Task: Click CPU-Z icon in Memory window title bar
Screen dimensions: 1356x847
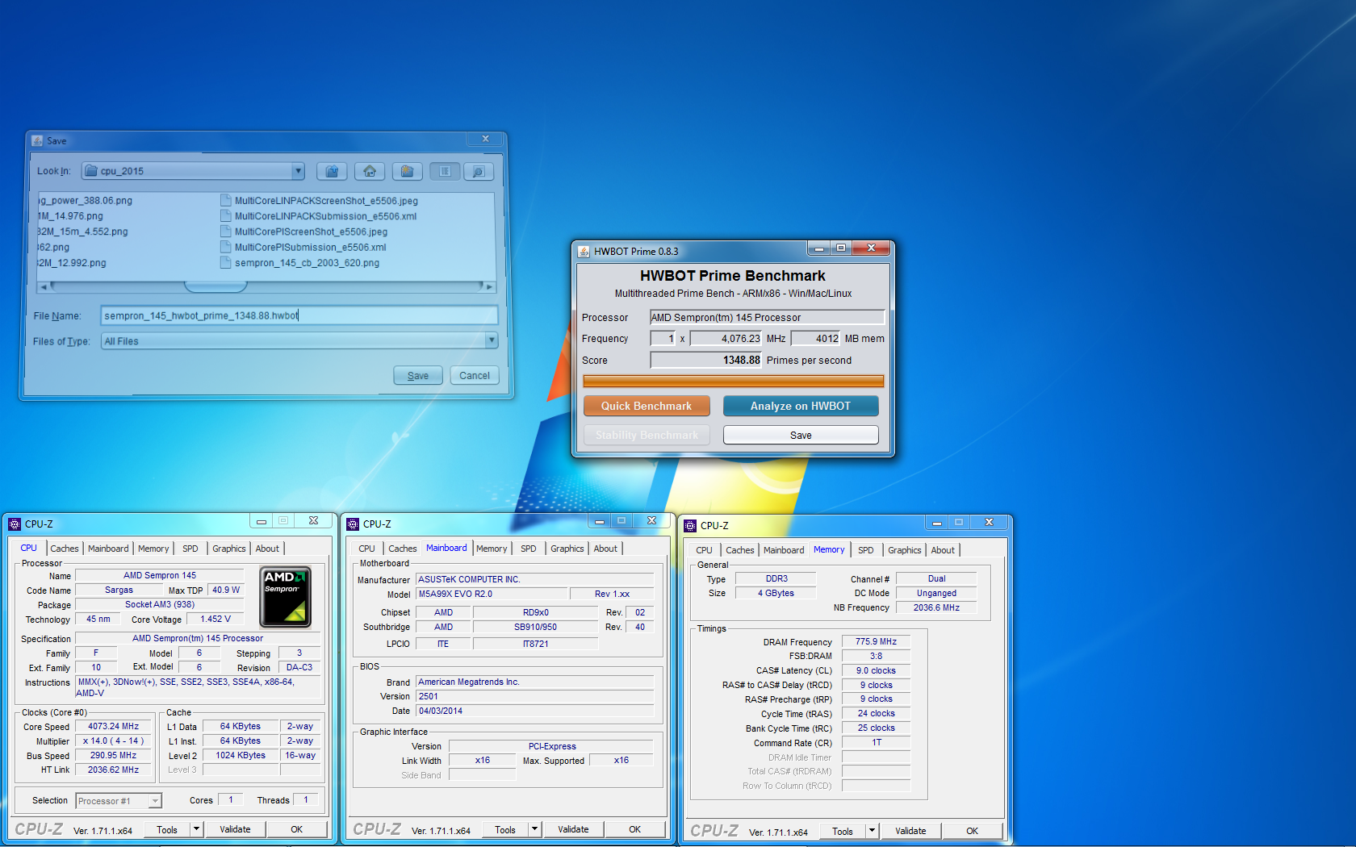Action: click(690, 526)
